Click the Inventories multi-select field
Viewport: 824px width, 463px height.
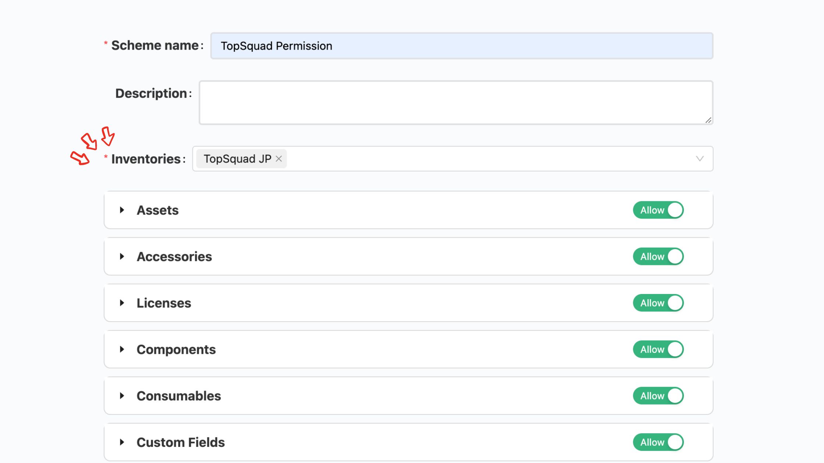click(x=478, y=159)
